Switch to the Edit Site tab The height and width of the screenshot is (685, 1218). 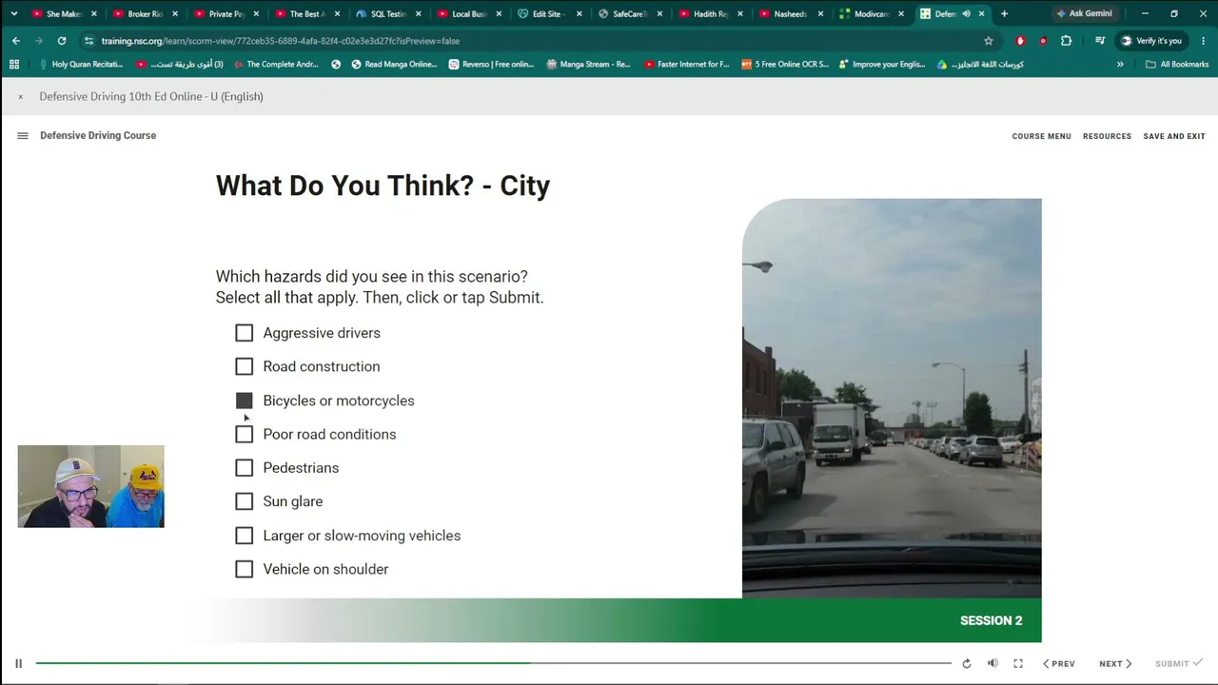pos(549,14)
